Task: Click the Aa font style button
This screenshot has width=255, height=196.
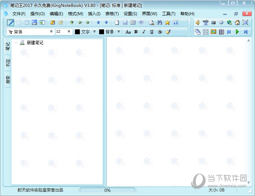Action: click(x=128, y=32)
